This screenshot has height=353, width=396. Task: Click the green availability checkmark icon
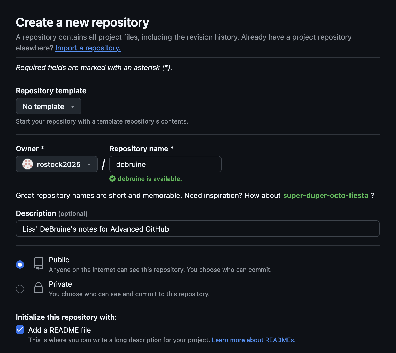point(112,179)
